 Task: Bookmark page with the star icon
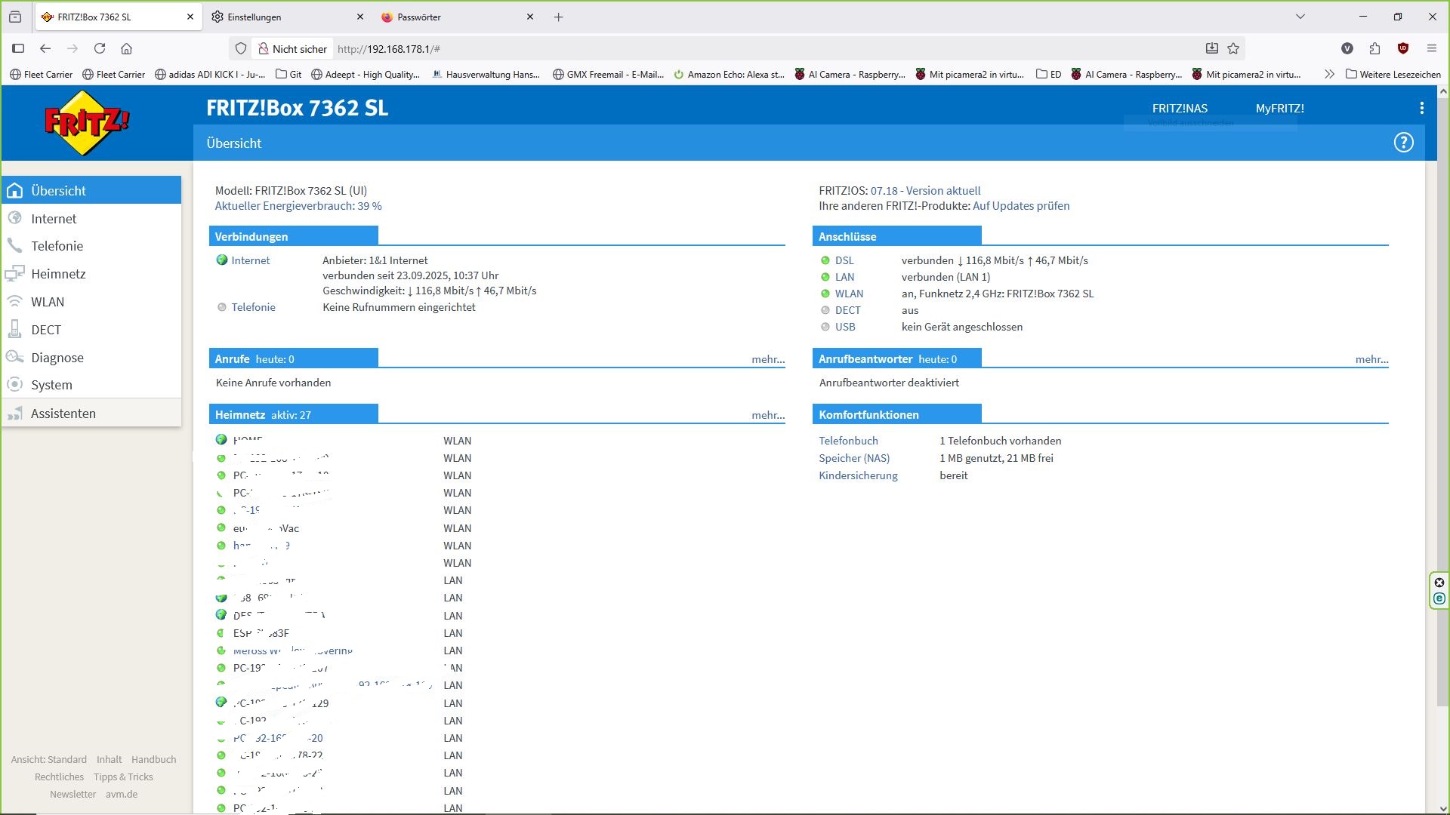(1233, 49)
